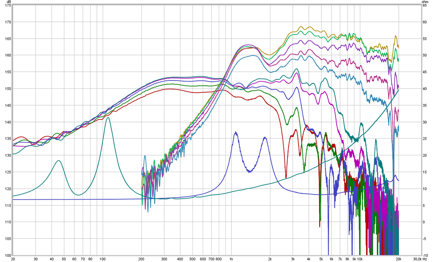Select the 45 tick on the ohm axis
The image size is (437, 262).
[x=425, y=72]
